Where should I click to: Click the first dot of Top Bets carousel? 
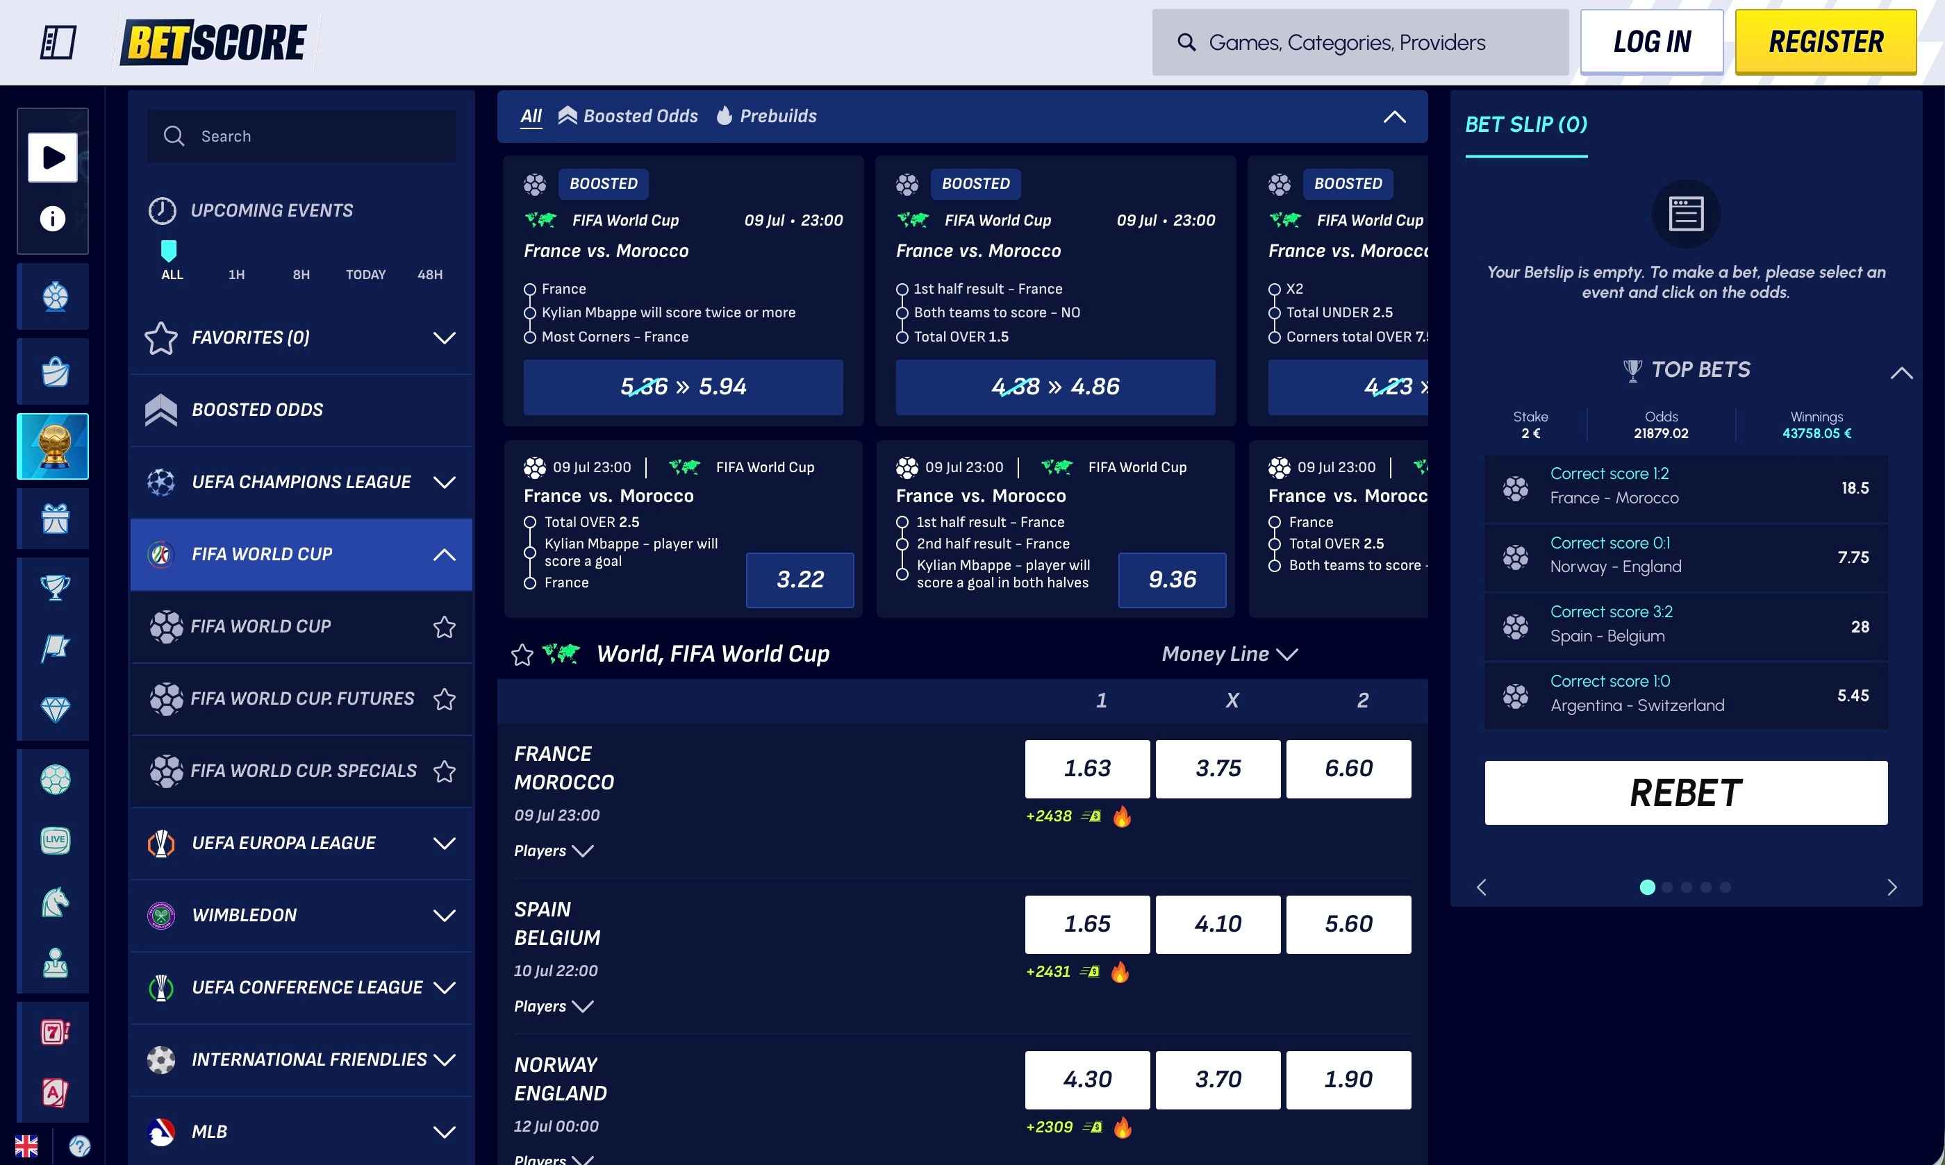click(x=1648, y=888)
